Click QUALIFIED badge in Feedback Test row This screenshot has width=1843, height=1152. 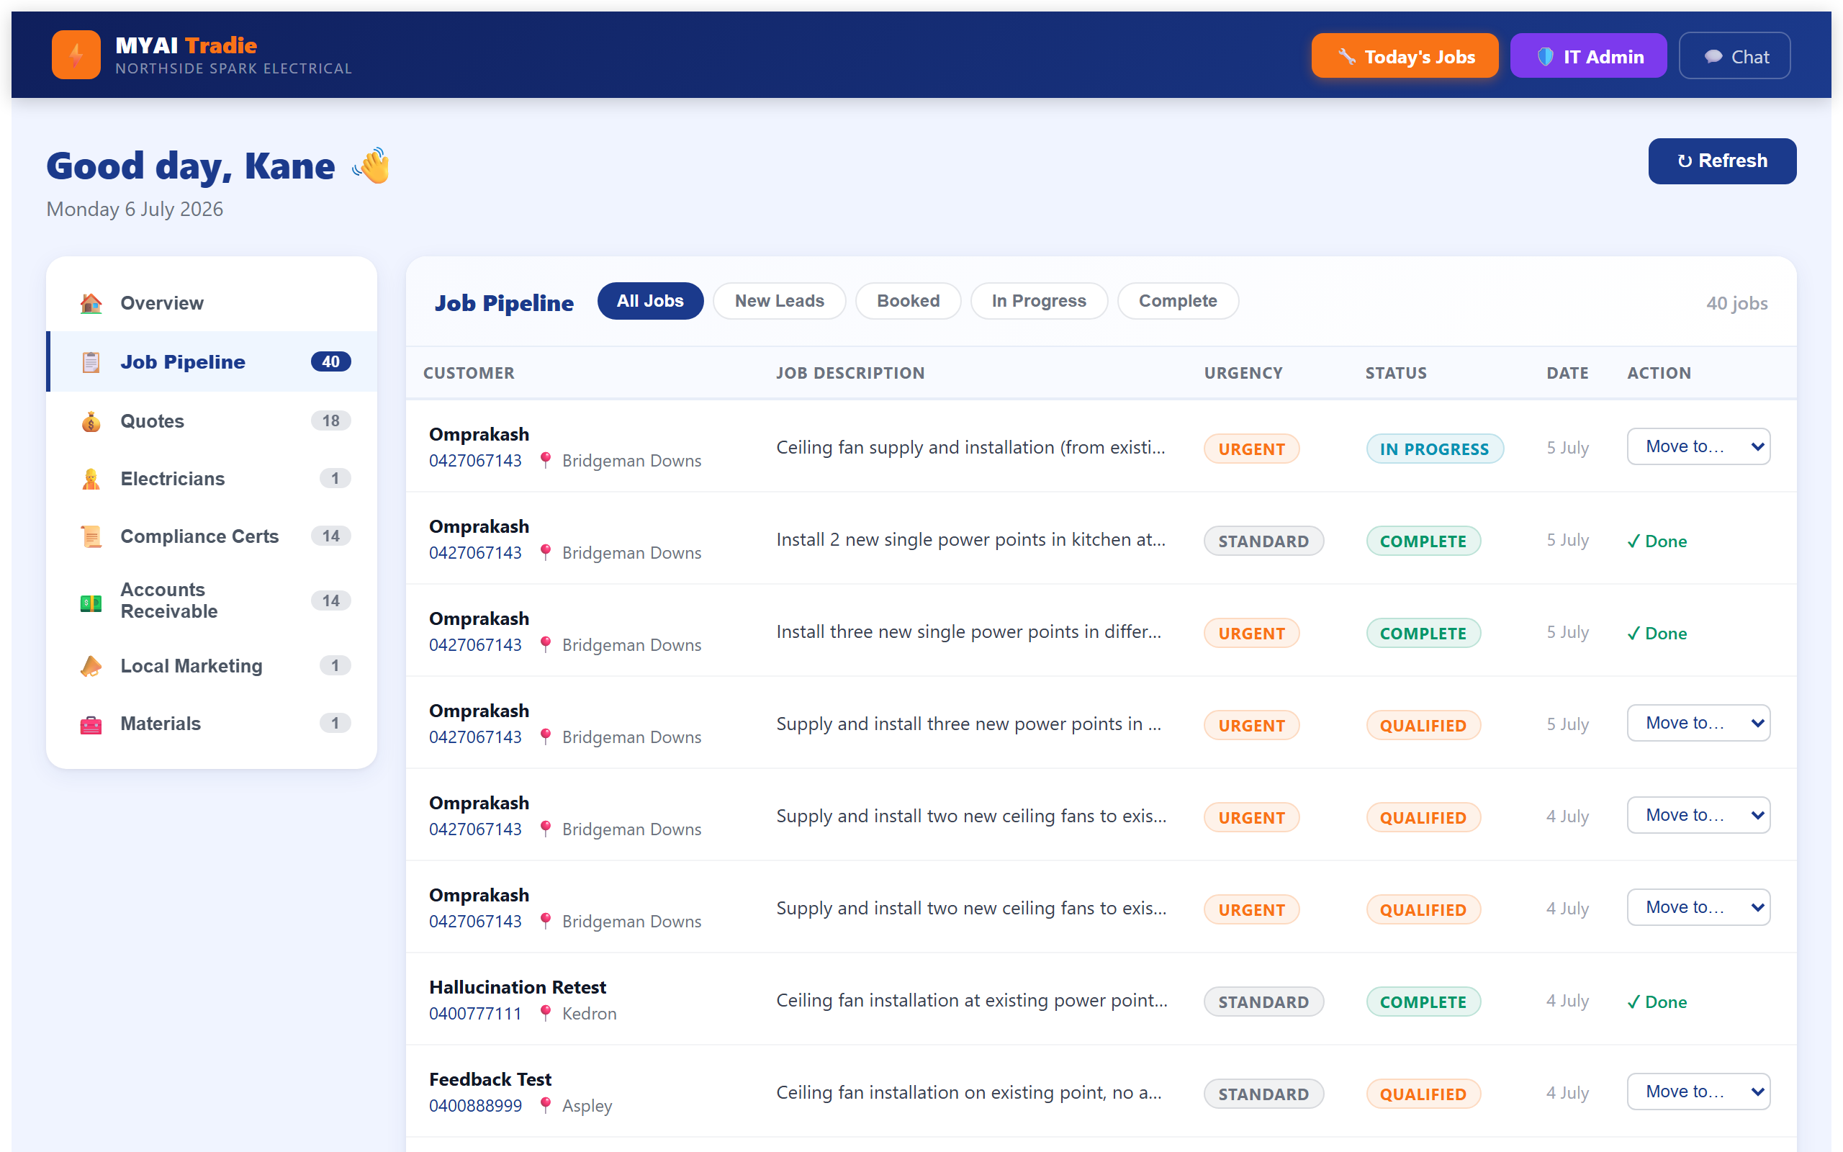[x=1423, y=1094]
